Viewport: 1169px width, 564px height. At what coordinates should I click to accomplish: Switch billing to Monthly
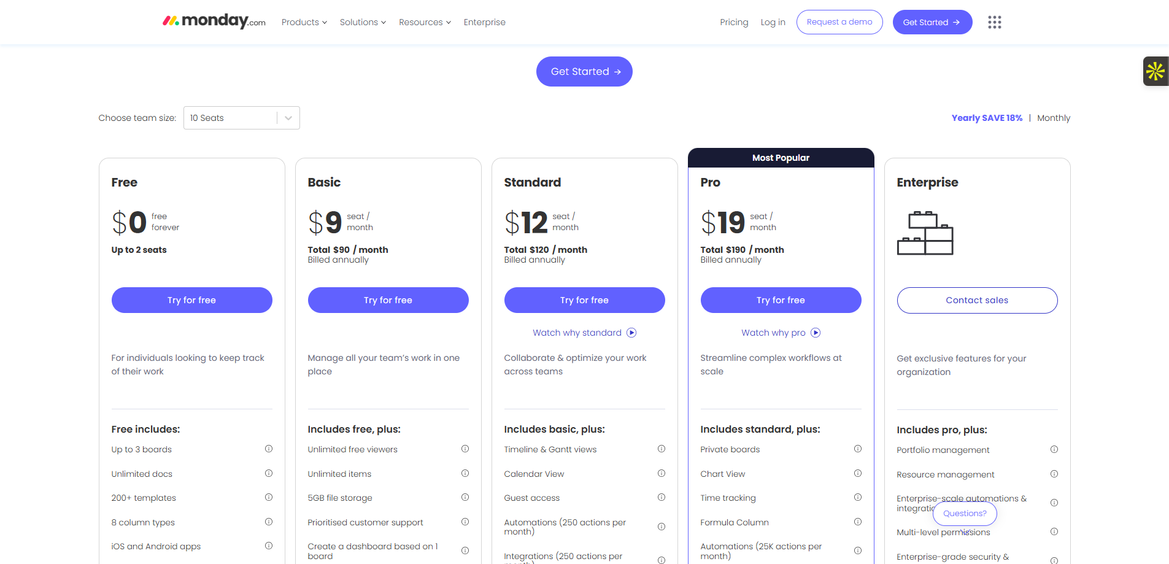[1053, 118]
